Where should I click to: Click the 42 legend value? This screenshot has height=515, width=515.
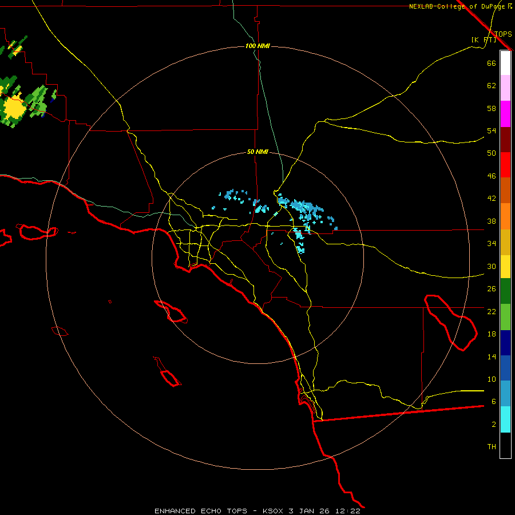click(x=492, y=199)
